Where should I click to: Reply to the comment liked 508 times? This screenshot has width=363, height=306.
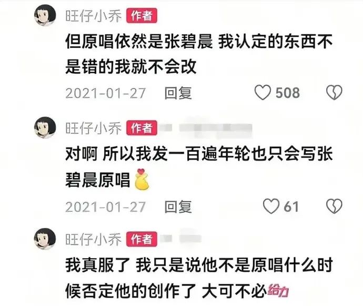178,93
